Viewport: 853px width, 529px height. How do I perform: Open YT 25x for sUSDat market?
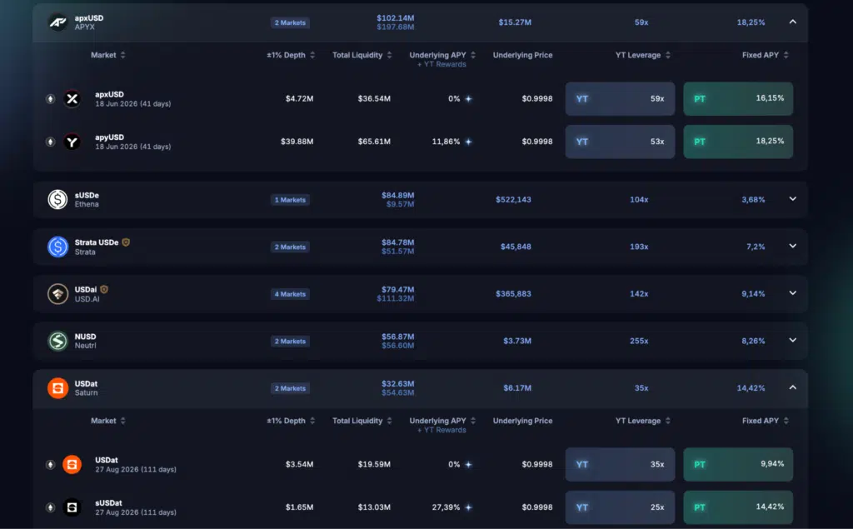point(620,507)
